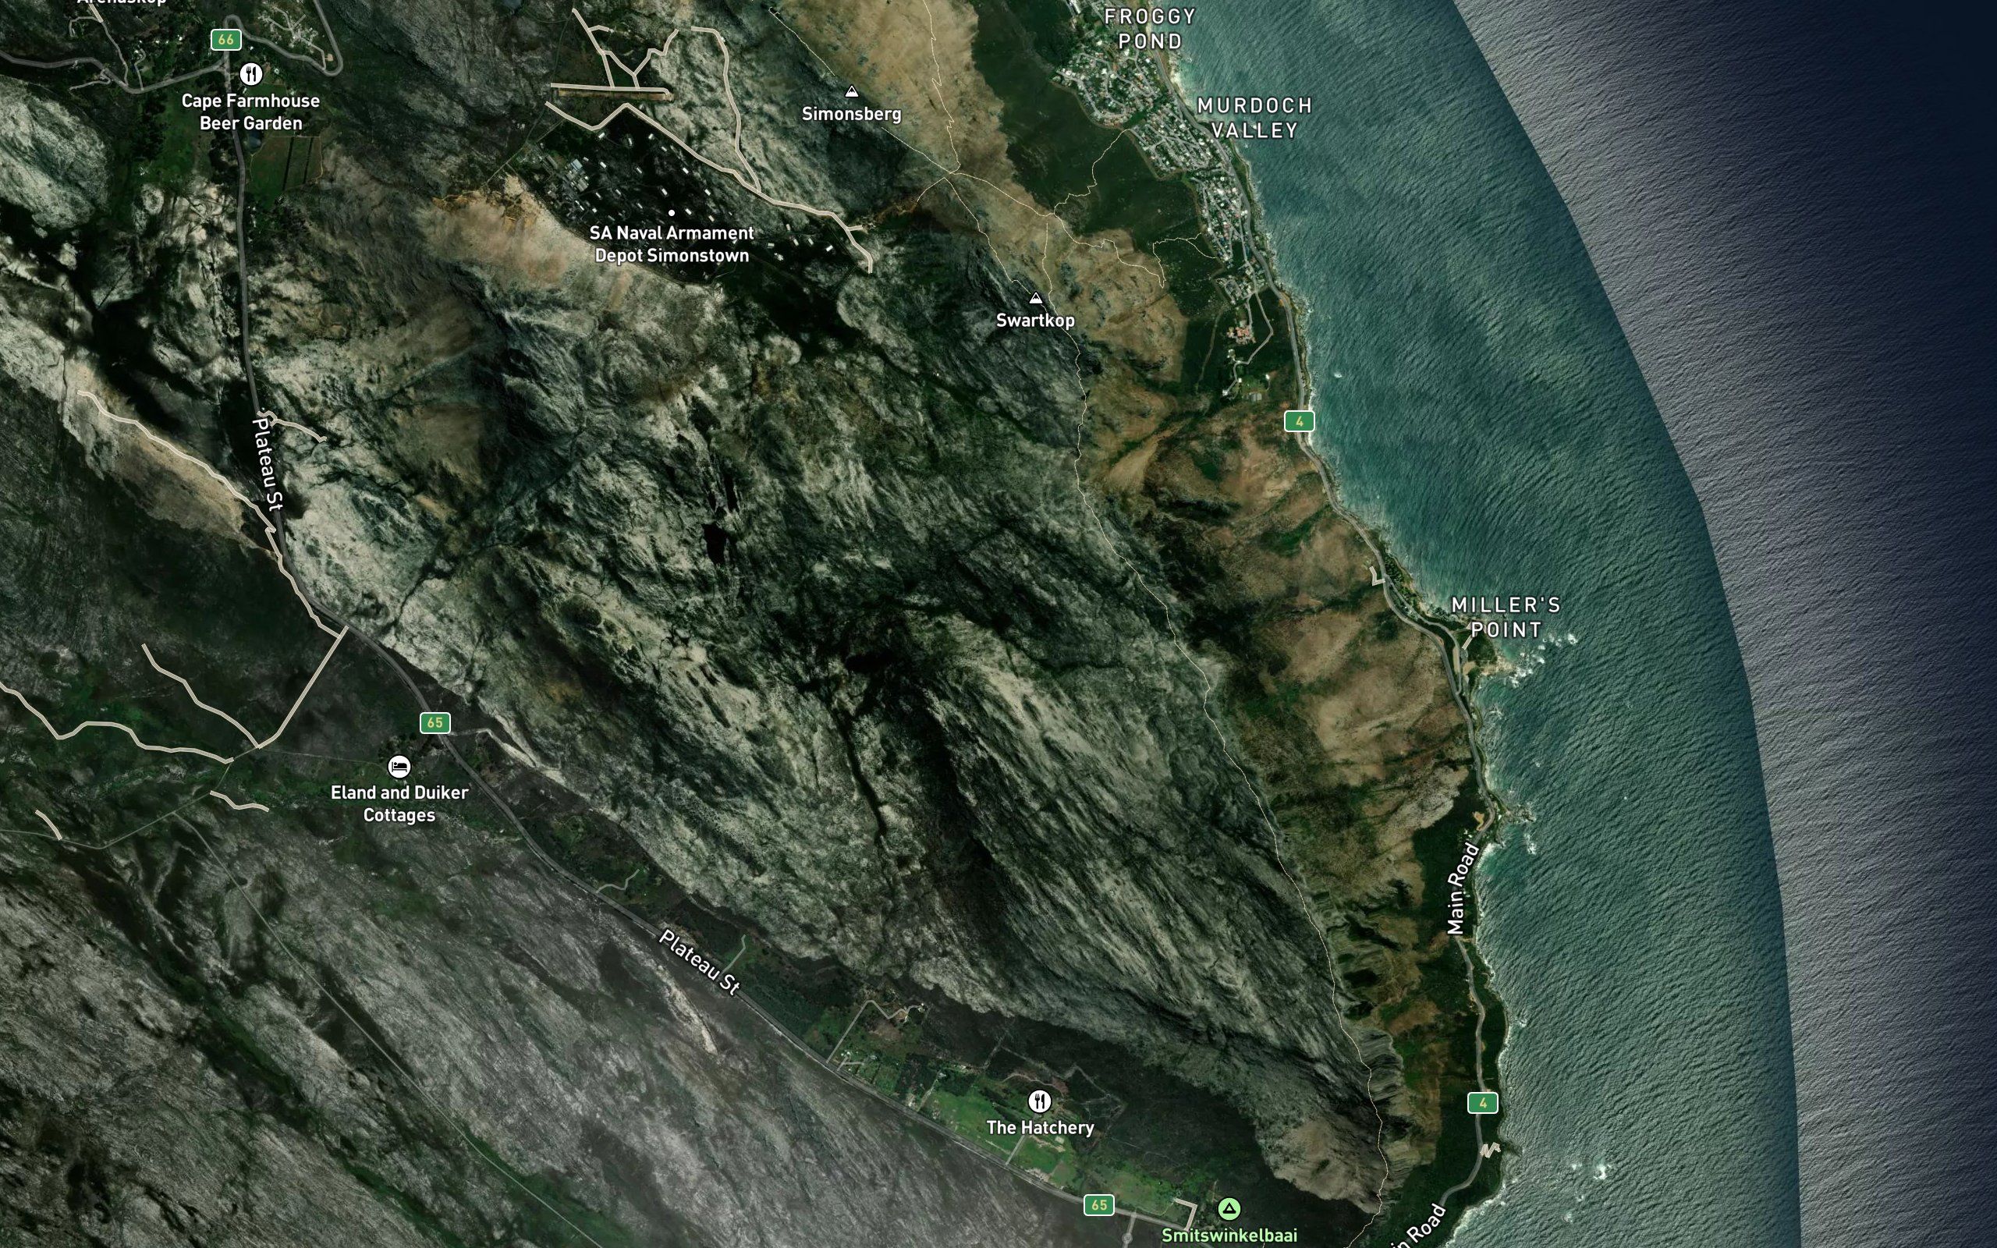This screenshot has width=1997, height=1248.
Task: Click route 65 shield beside Smitswinkelbaai
Action: [x=1099, y=1205]
